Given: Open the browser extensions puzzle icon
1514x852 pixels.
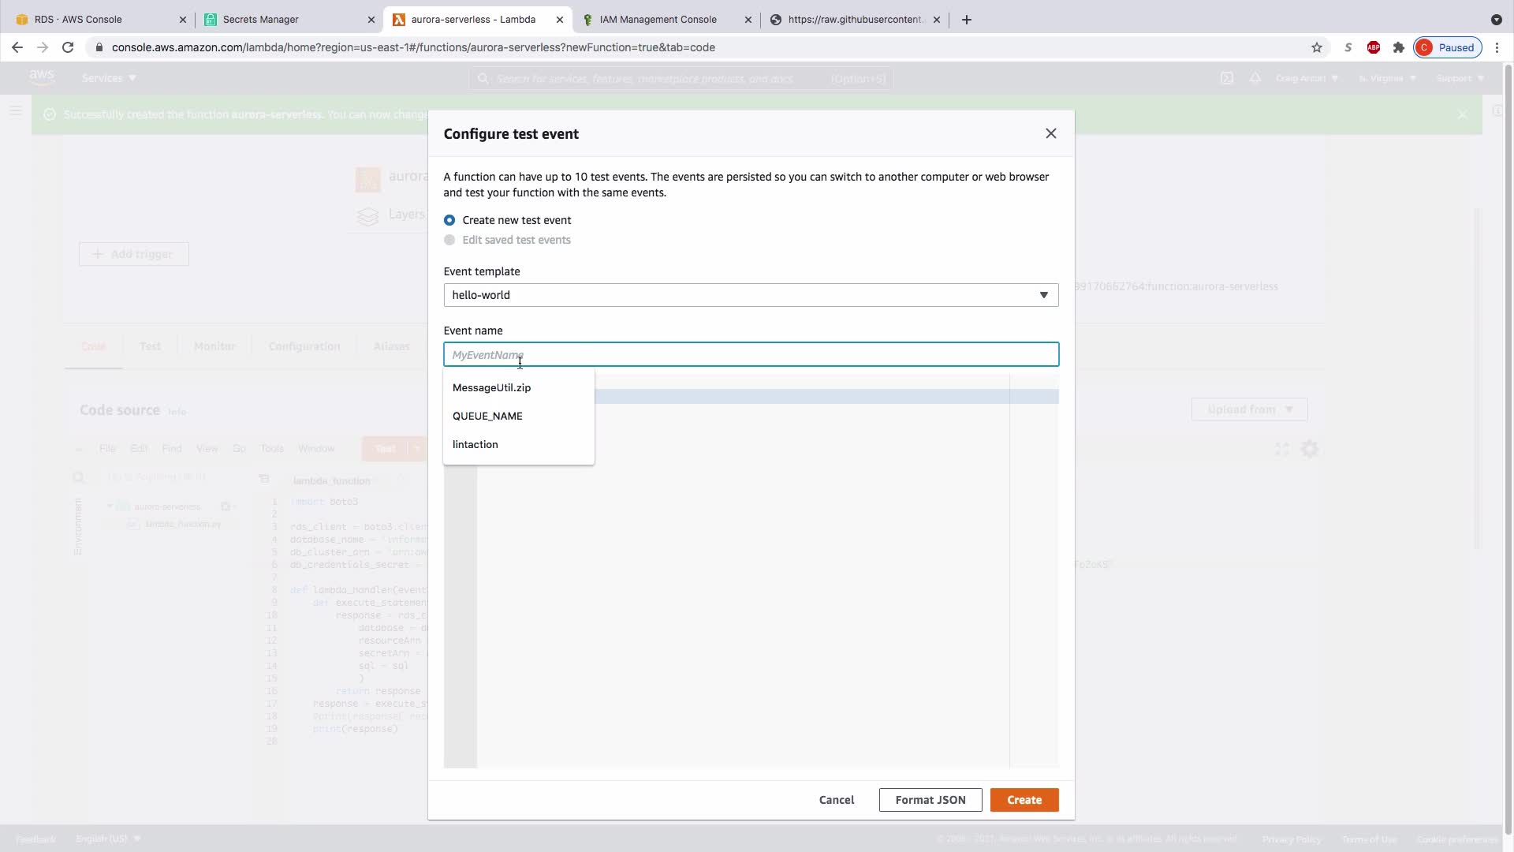Looking at the screenshot, I should pos(1398,47).
